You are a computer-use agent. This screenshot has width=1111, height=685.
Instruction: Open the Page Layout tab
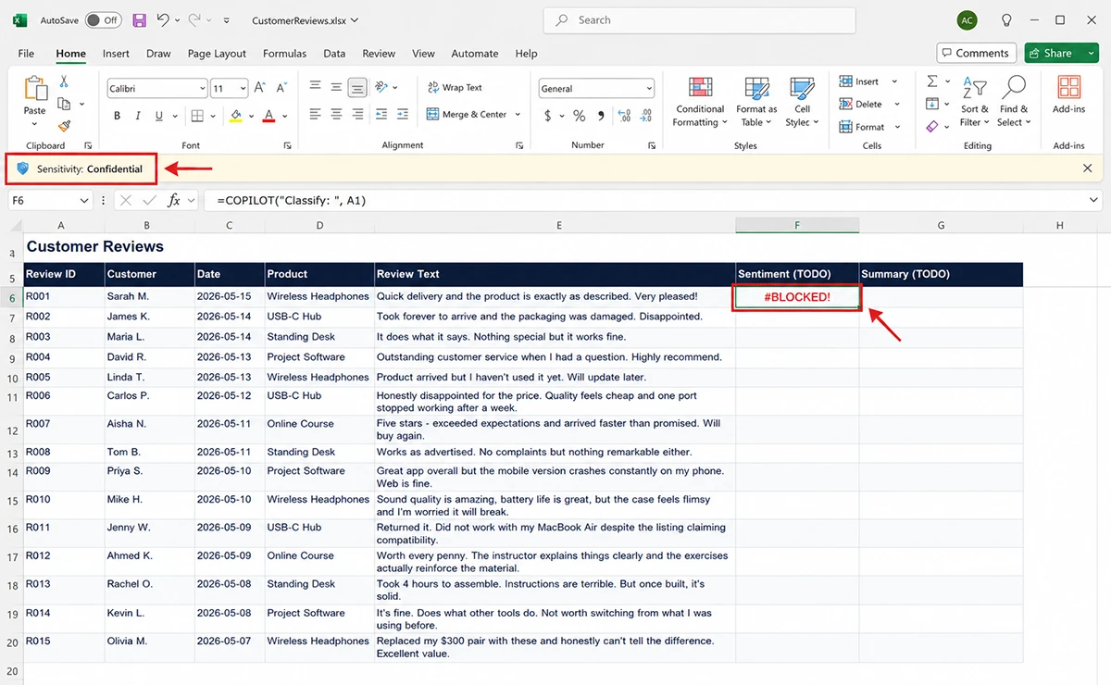click(217, 54)
